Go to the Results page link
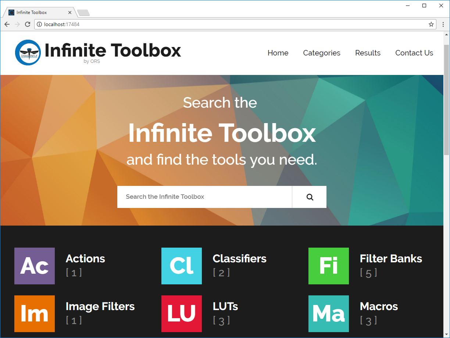The height and width of the screenshot is (338, 450). pos(368,53)
